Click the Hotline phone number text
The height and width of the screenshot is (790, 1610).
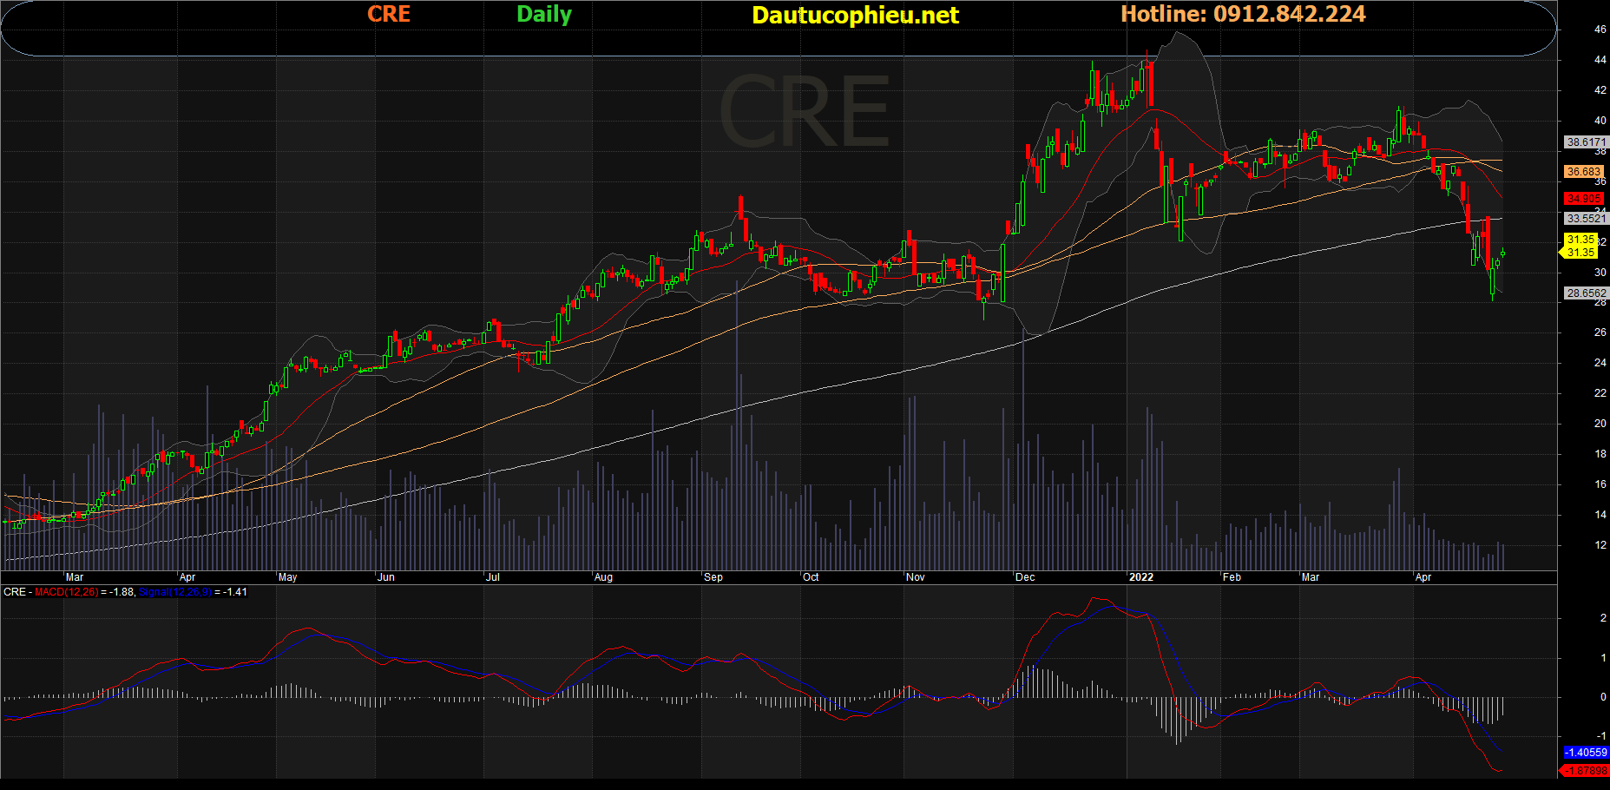[x=1243, y=14]
